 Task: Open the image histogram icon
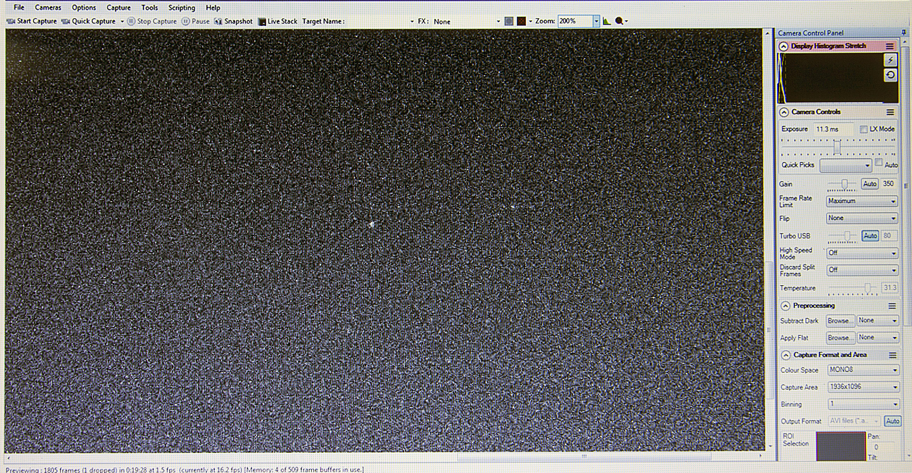606,21
